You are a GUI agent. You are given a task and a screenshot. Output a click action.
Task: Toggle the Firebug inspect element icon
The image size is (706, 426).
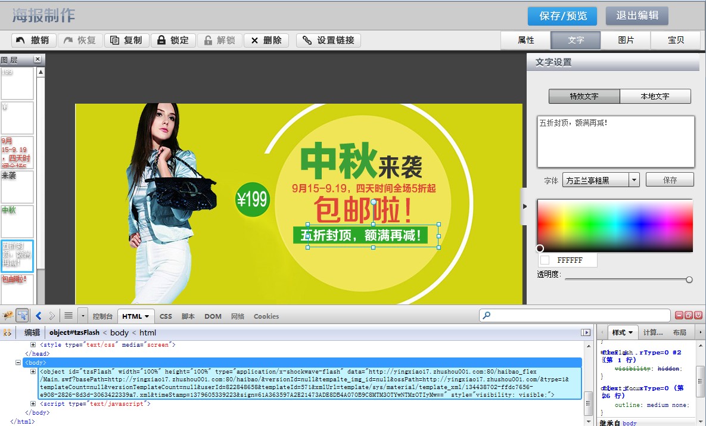(22, 316)
